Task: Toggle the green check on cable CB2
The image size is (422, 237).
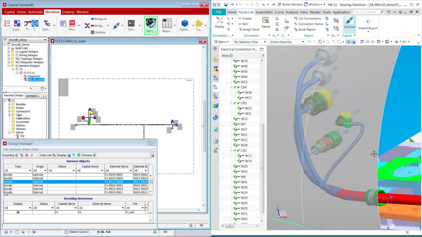Action: [235, 151]
